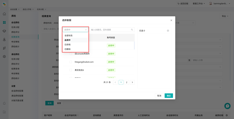Open the 方案 dropdown behind the dialog
This screenshot has width=234, height=119.
click(185, 23)
